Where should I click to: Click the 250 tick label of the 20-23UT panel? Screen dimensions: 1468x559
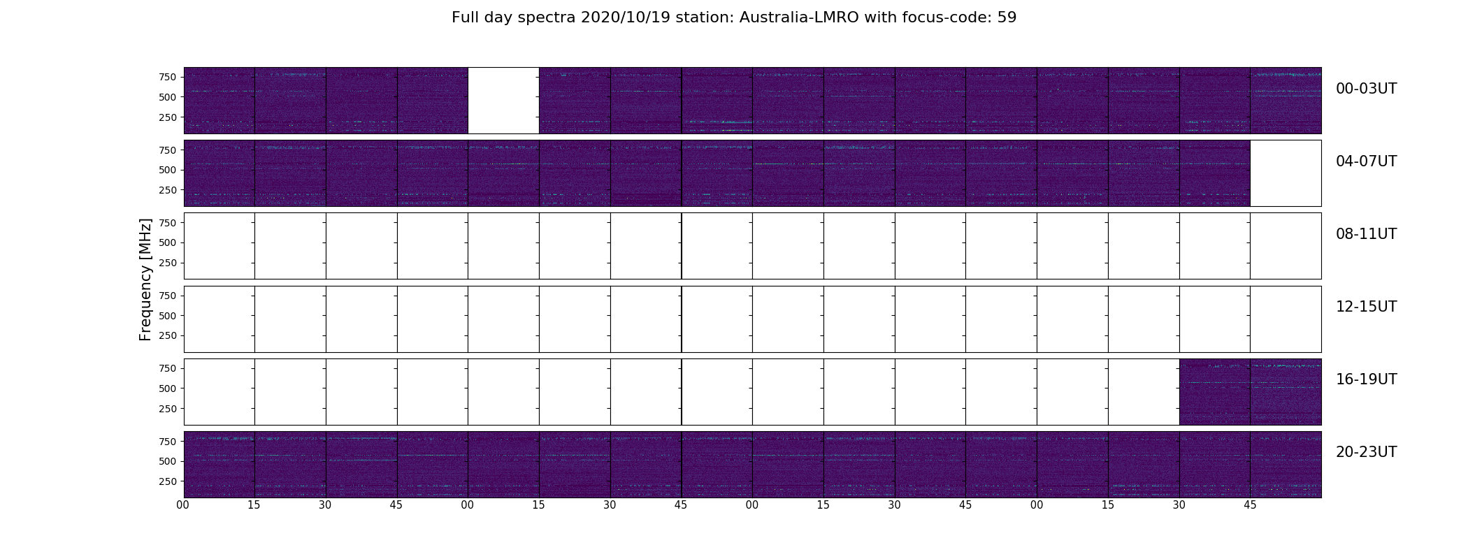click(x=168, y=481)
